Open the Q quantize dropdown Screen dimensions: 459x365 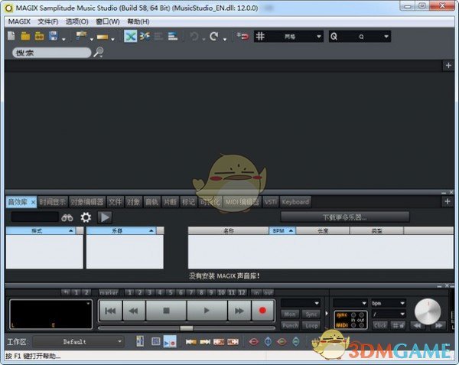pyautogui.click(x=360, y=36)
